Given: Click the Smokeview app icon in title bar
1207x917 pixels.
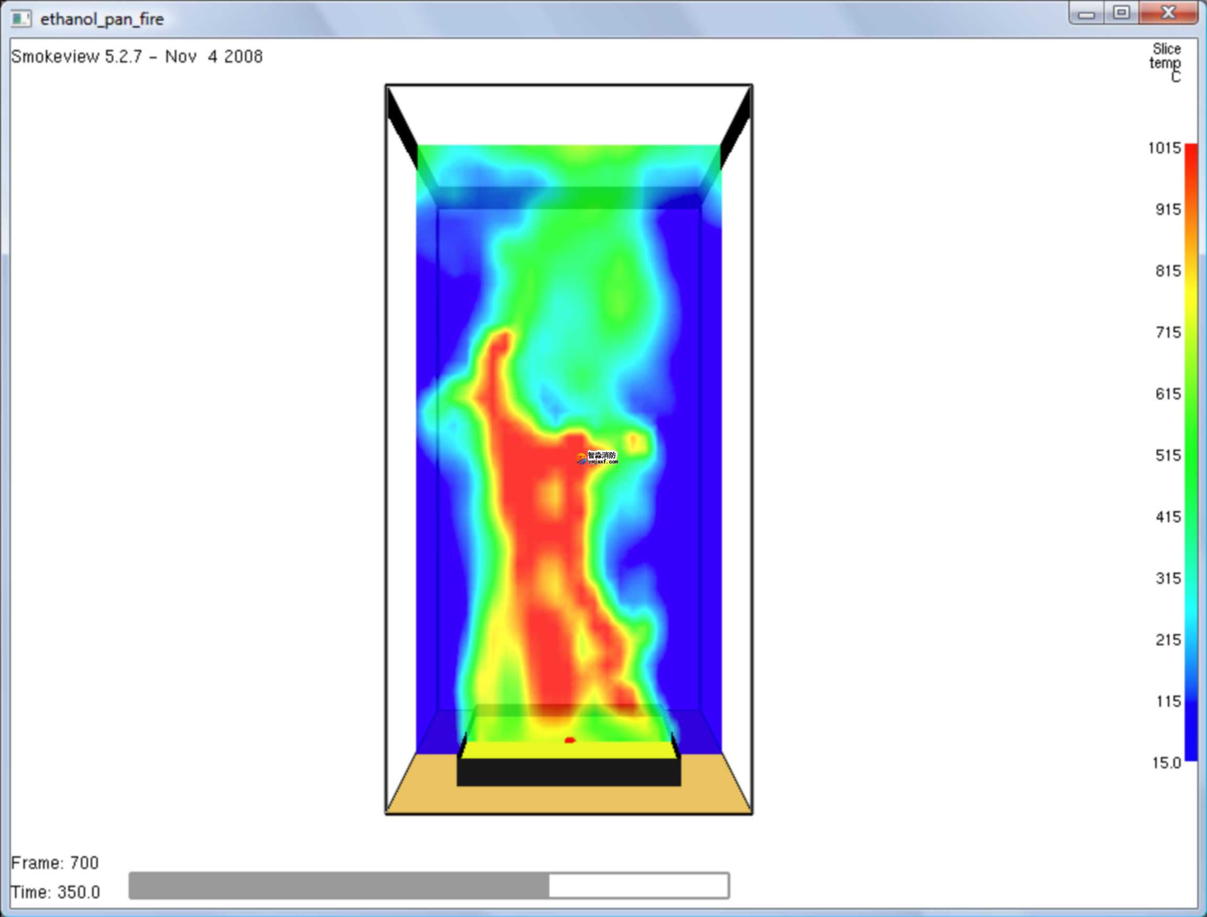Looking at the screenshot, I should coord(21,18).
